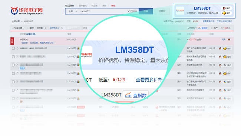
Task: Click the yellow chat 询价 button in banner
Action: coord(227,13)
